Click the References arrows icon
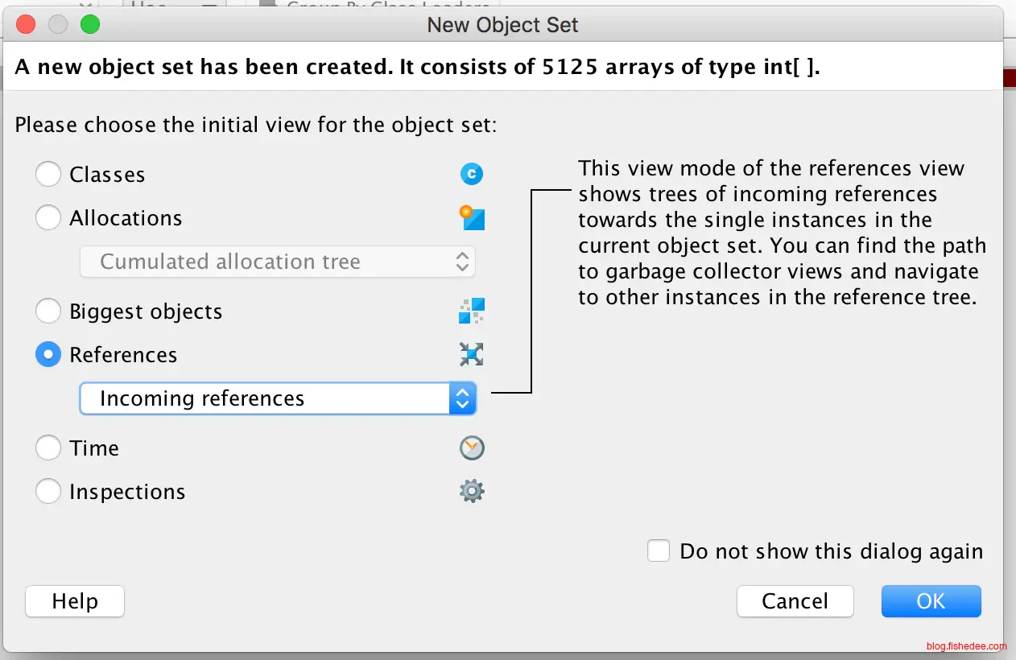The width and height of the screenshot is (1016, 660). [472, 354]
